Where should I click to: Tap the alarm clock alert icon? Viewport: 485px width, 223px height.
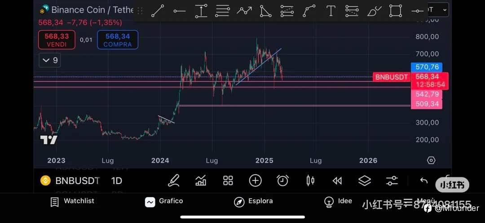coord(282,180)
